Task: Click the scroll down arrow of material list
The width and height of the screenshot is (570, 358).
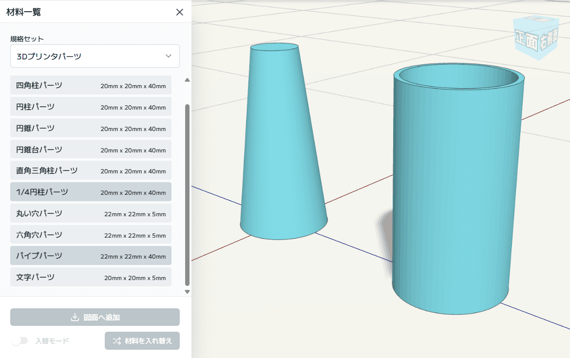Action: [187, 292]
